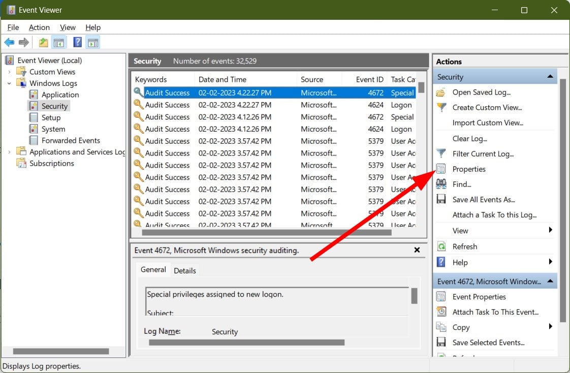The image size is (570, 373).
Task: Click the green Refresh icon
Action: click(441, 246)
